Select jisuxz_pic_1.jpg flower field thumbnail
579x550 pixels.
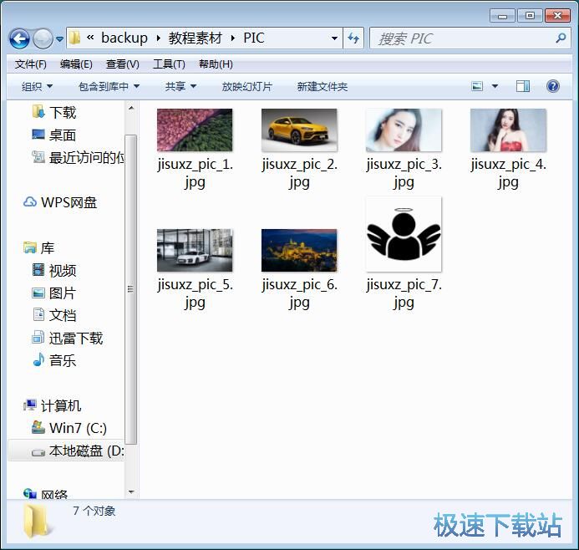195,130
